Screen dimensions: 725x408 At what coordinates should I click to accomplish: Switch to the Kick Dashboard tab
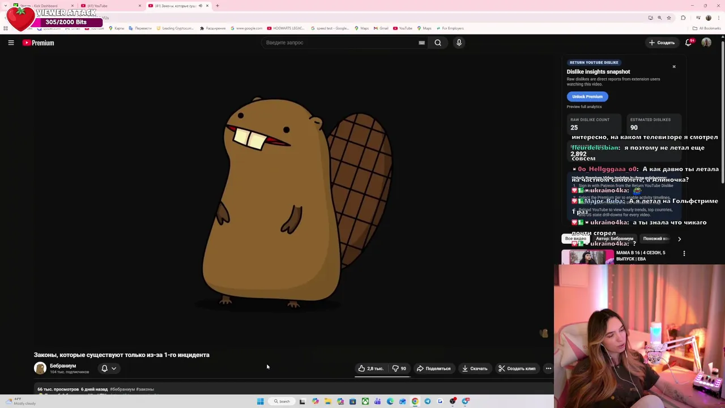point(42,6)
